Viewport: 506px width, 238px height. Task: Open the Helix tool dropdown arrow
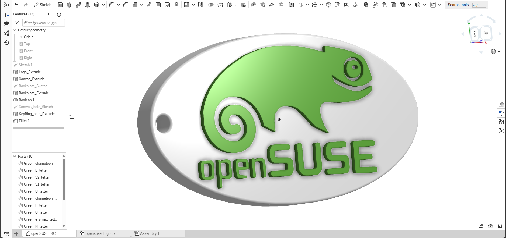(x=321, y=5)
